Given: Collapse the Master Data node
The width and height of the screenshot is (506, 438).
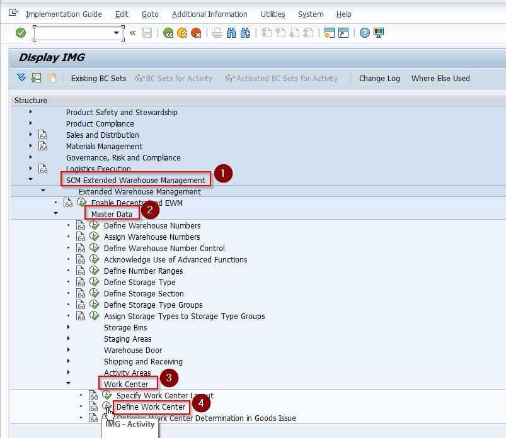Looking at the screenshot, I should click(55, 213).
